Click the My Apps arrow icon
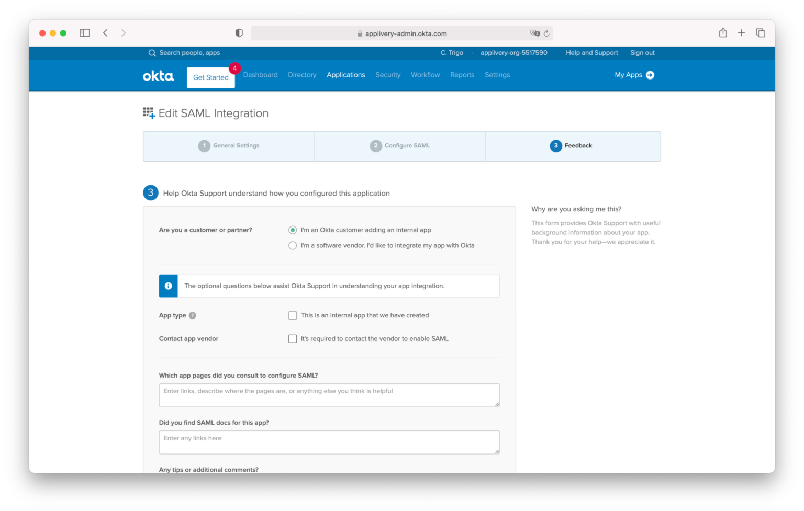 point(650,75)
